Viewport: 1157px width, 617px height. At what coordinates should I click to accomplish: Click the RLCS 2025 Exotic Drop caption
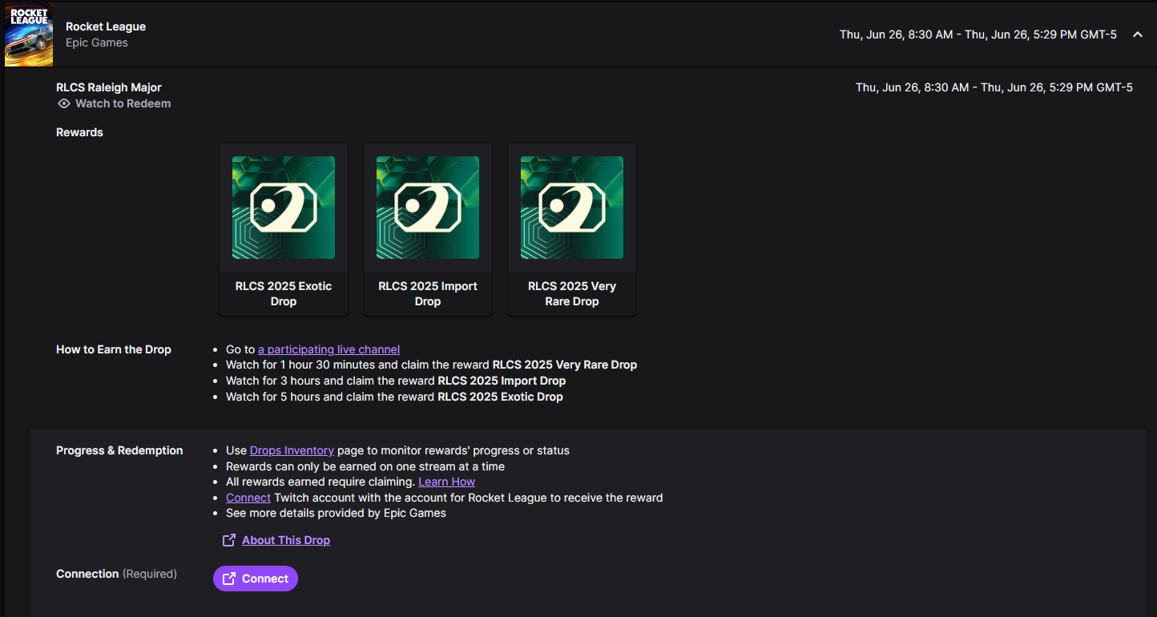tap(284, 294)
